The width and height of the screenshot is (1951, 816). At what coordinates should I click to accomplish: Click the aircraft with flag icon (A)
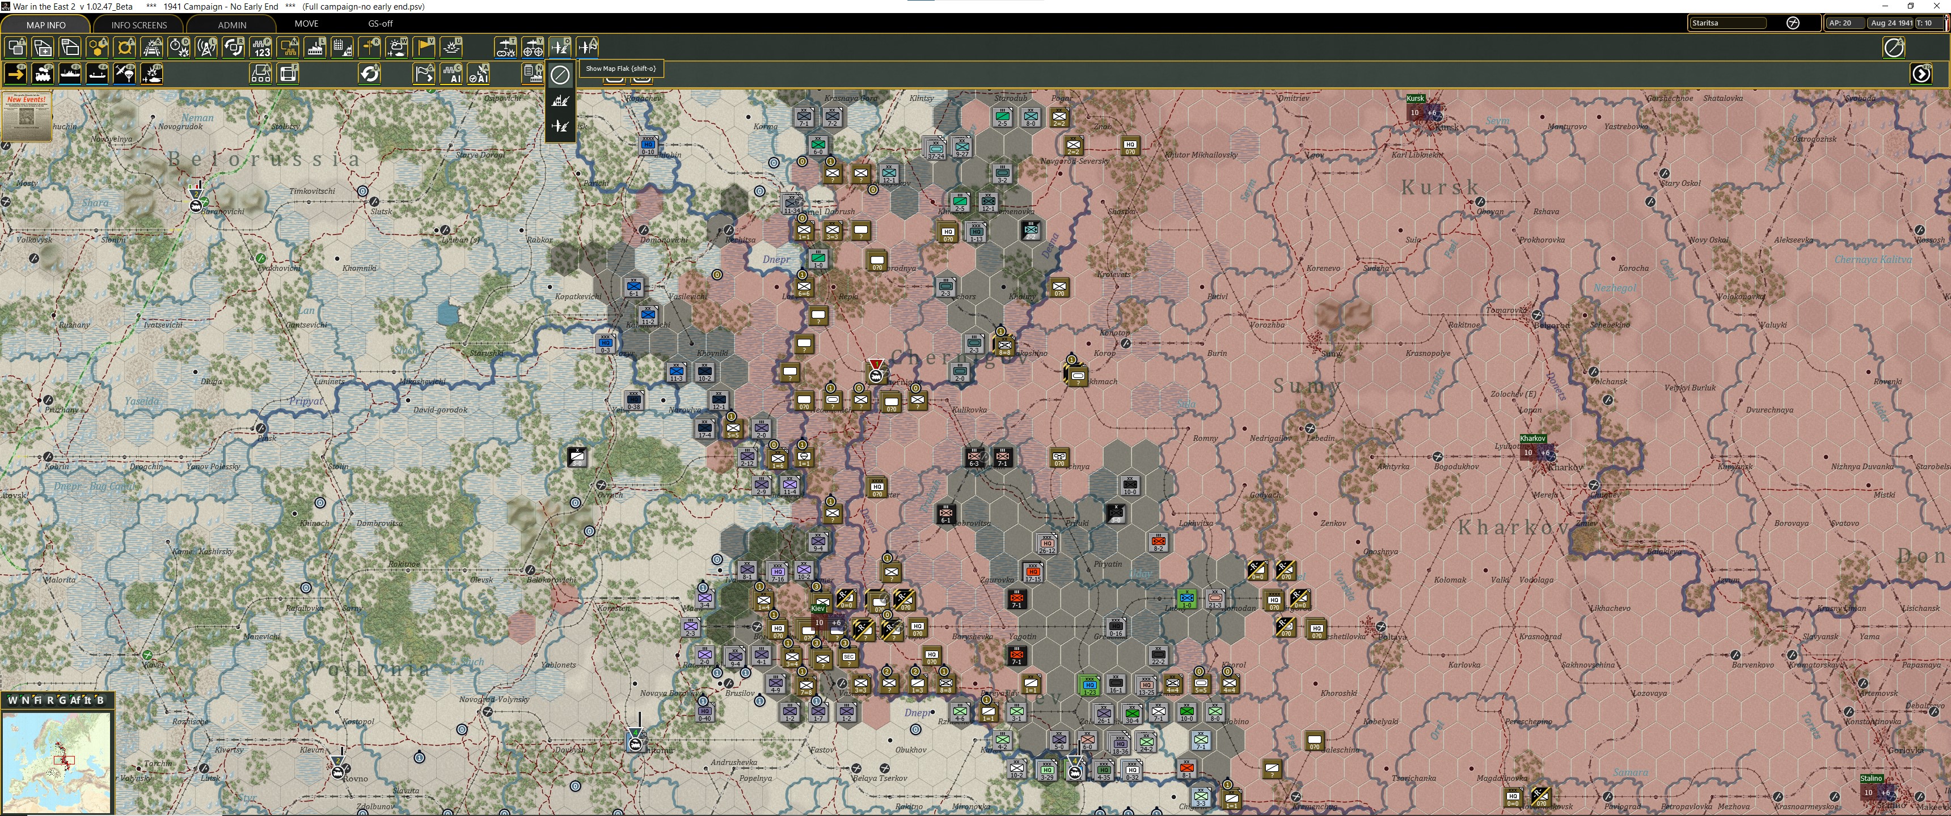[588, 48]
